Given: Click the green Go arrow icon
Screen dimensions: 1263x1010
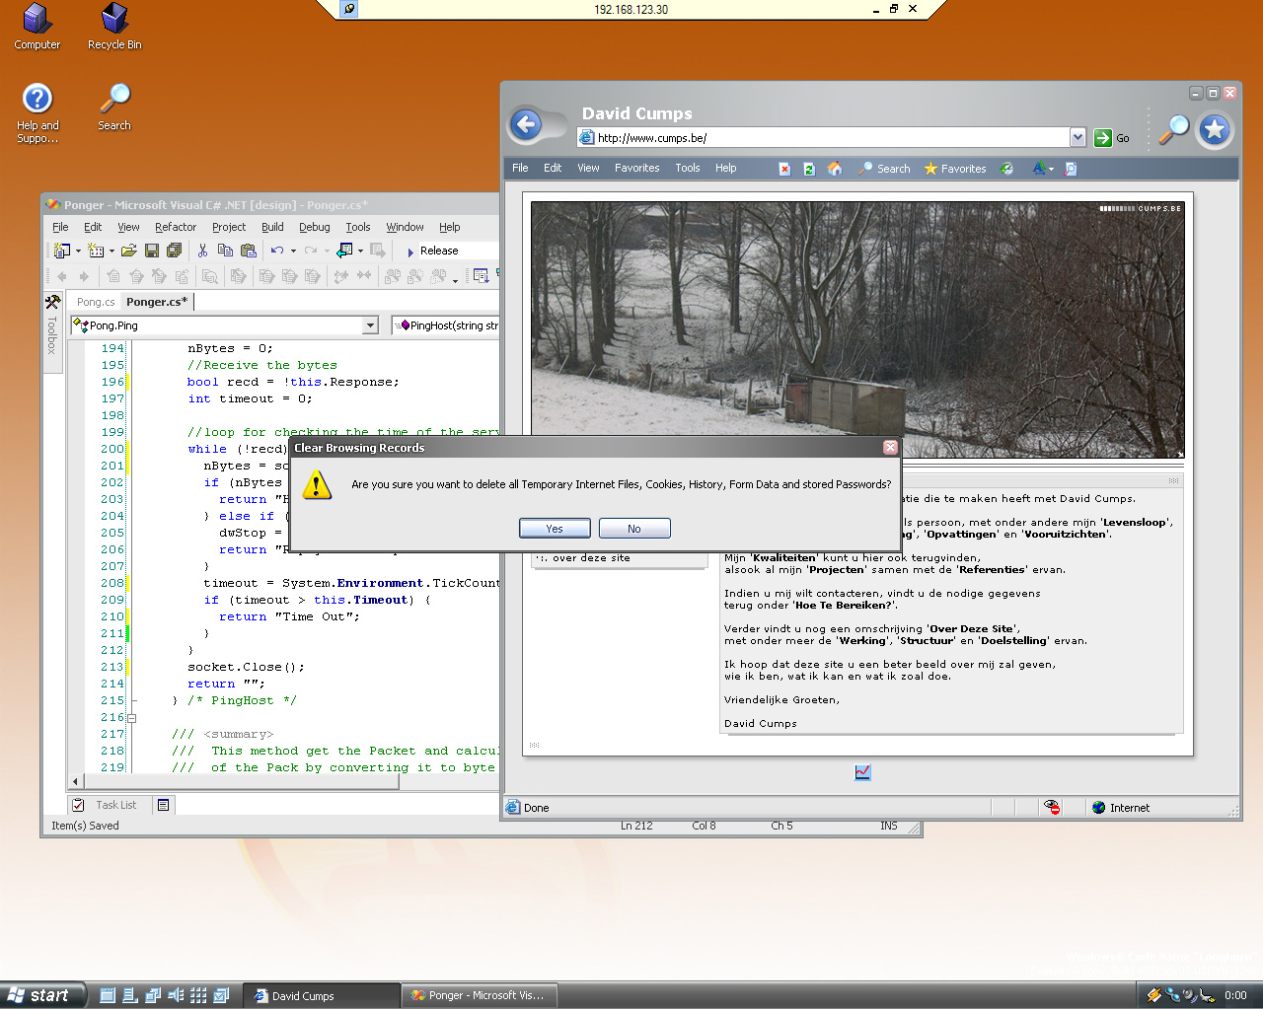Looking at the screenshot, I should point(1103,138).
